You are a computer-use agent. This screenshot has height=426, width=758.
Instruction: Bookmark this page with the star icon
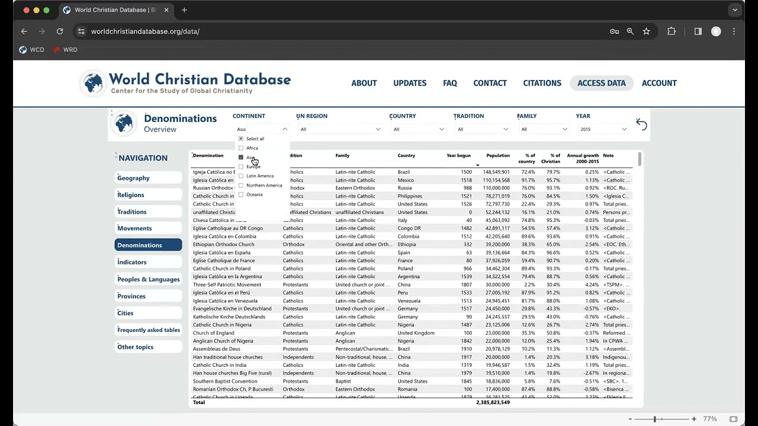click(x=646, y=31)
